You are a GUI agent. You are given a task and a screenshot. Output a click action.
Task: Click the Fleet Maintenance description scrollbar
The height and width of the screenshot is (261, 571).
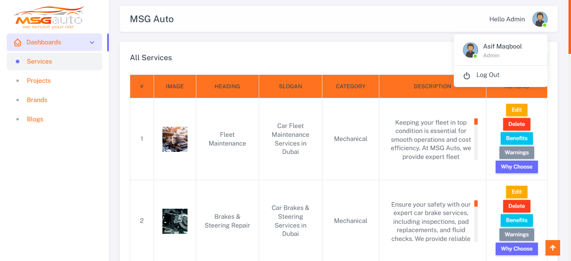pyautogui.click(x=476, y=139)
